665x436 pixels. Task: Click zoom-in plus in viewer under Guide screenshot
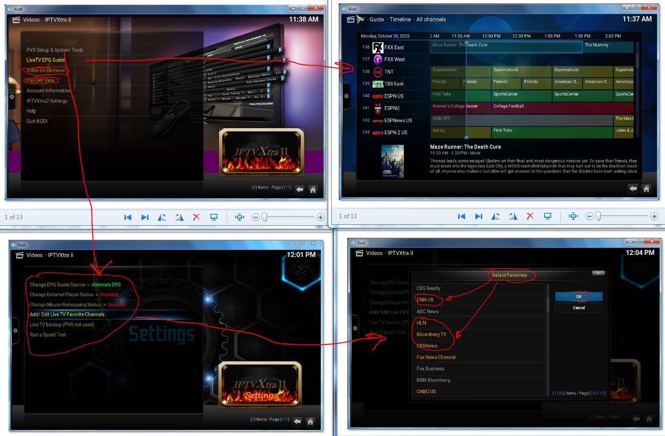(654, 216)
